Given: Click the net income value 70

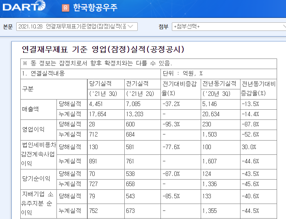Looking at the screenshot, I should (106, 174).
